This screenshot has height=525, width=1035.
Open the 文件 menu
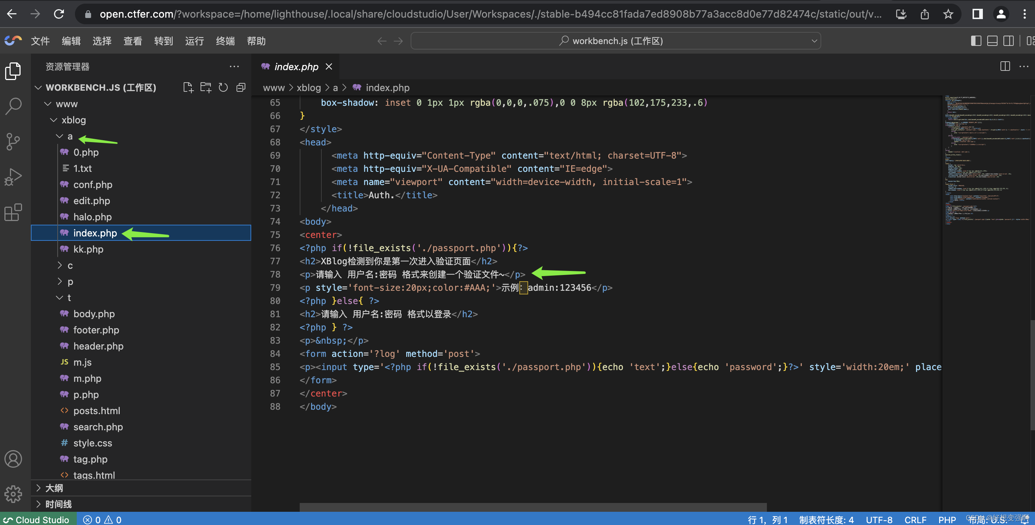tap(40, 41)
